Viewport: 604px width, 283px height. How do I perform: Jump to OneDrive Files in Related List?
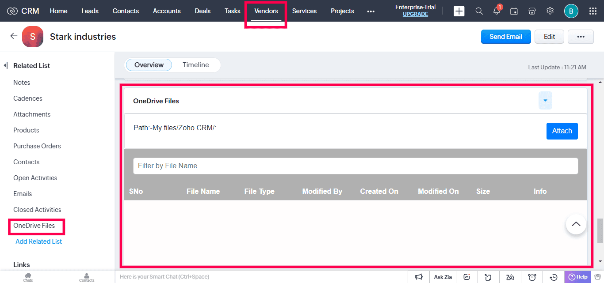[x=34, y=226]
